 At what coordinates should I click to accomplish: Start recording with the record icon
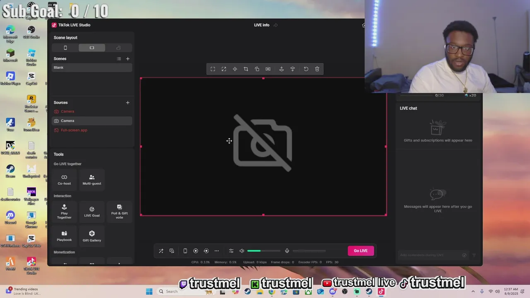click(x=196, y=251)
